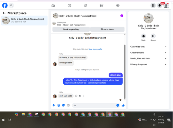Viewport: 173px width, 128px height.
Task: React to phone number message with emoji
Action: 76,96
